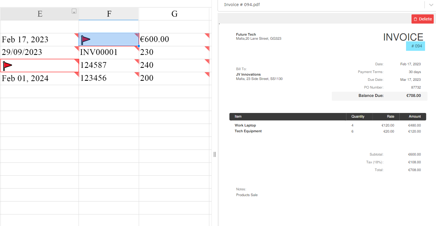This screenshot has height=226, width=436.
Task: Select the column G header
Action: click(174, 14)
